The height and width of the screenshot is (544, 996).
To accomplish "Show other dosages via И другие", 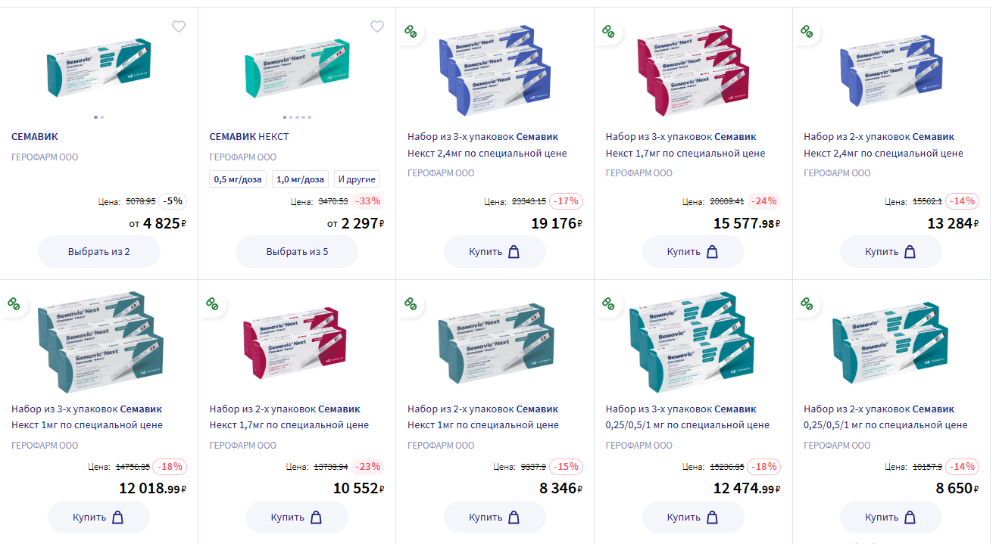I will point(356,179).
